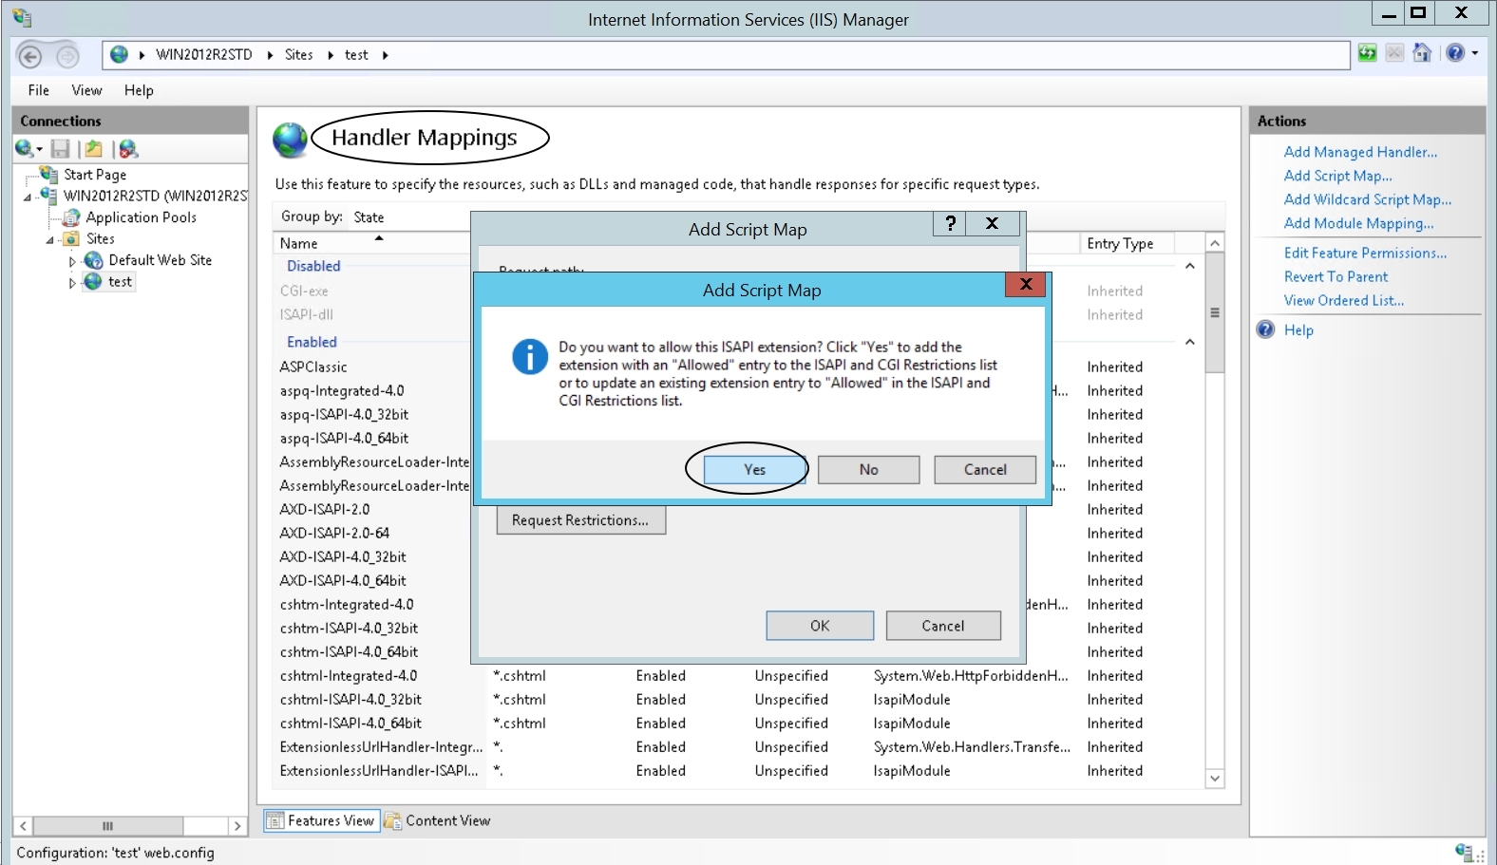Switch to Features View tab
Viewport: 1497px width, 865px height.
321,820
